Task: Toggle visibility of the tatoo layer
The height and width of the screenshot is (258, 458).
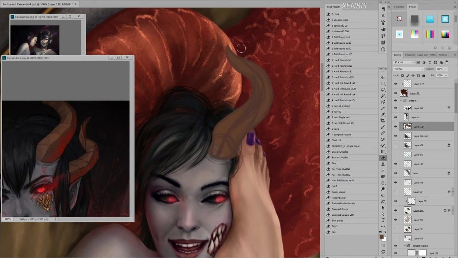Action: pyautogui.click(x=395, y=173)
